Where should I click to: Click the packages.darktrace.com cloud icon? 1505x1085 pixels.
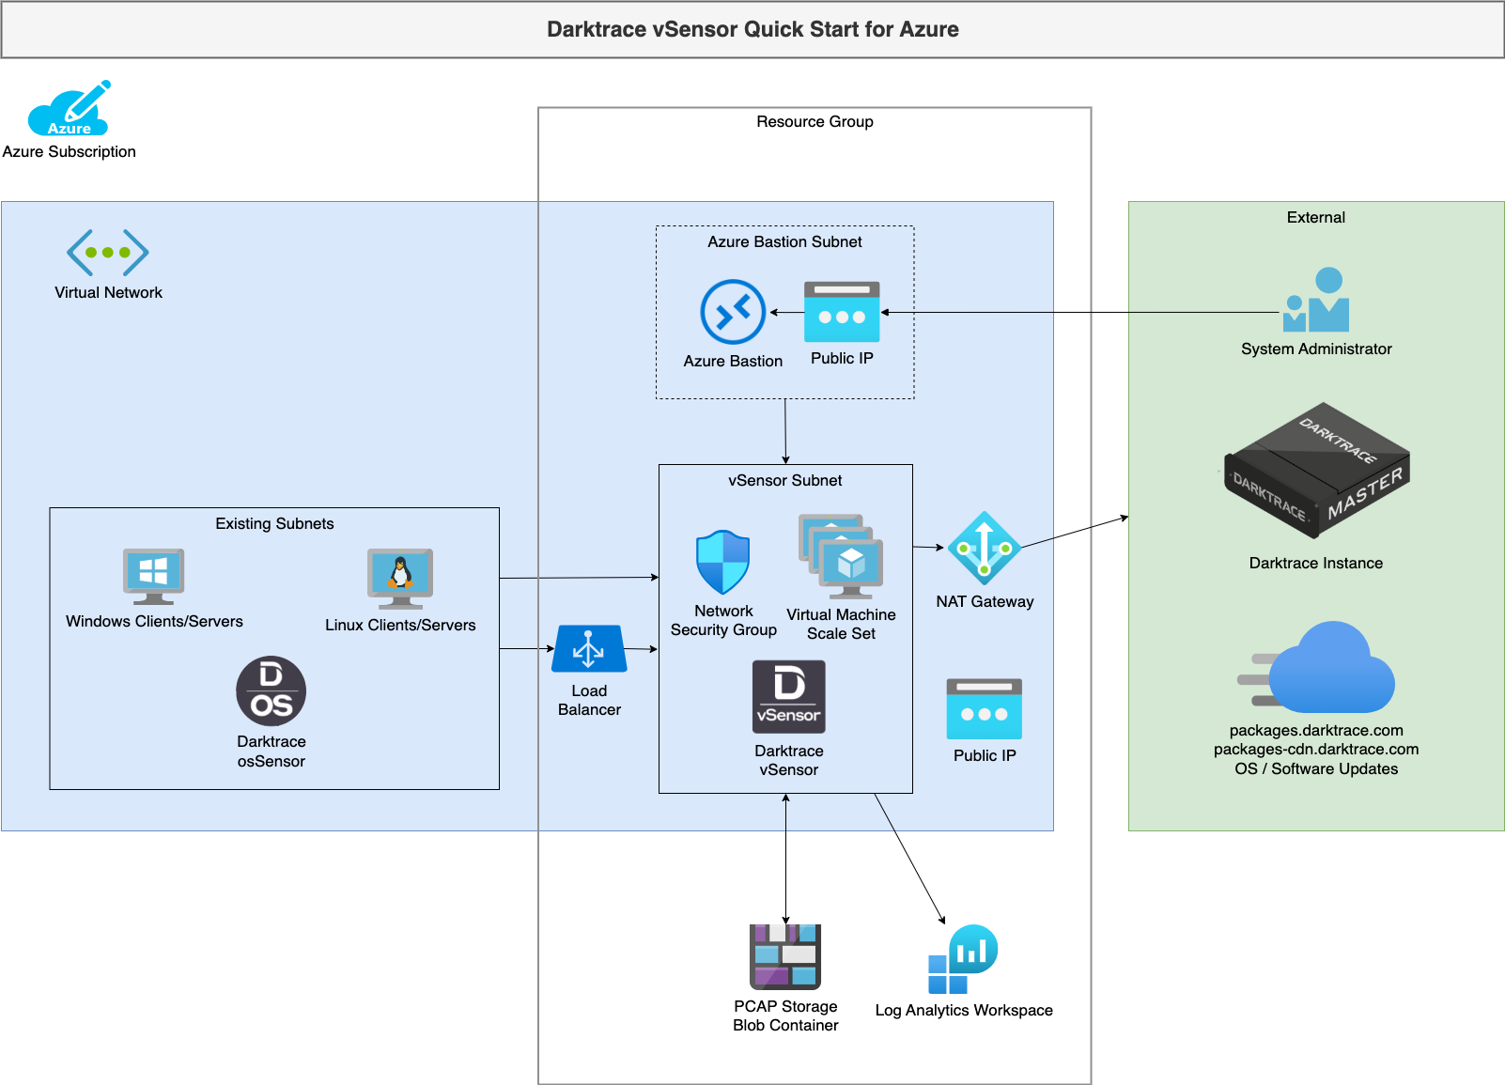1316,667
